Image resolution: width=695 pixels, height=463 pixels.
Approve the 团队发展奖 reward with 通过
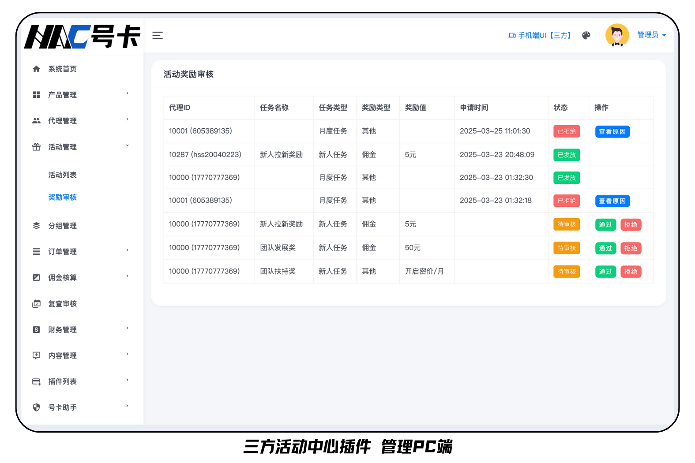coord(605,248)
